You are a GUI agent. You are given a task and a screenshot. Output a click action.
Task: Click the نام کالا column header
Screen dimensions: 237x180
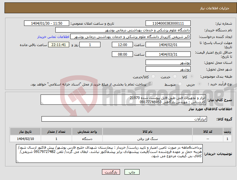pyautogui.click(x=147, y=132)
